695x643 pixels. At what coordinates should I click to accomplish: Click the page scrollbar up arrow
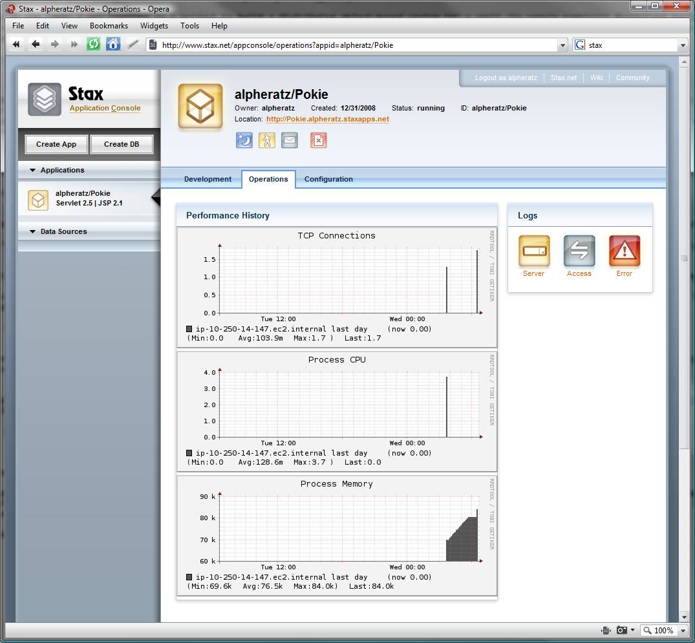click(x=684, y=62)
